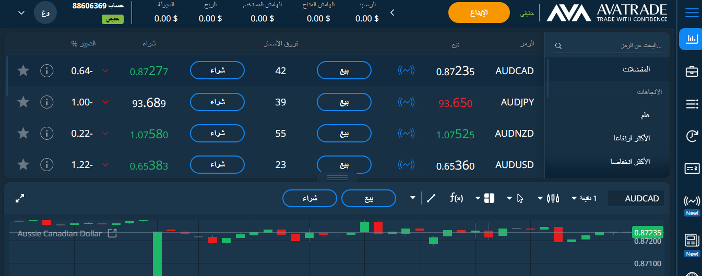The height and width of the screenshot is (276, 702).
Task: Open the f(x) indicators menu
Action: 457,198
